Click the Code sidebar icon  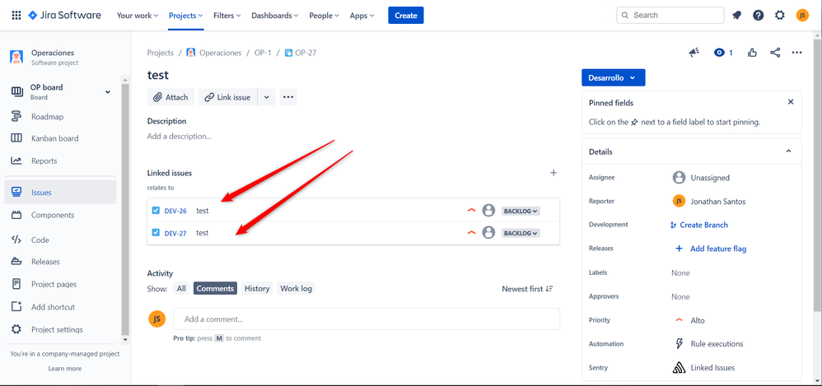(x=16, y=240)
